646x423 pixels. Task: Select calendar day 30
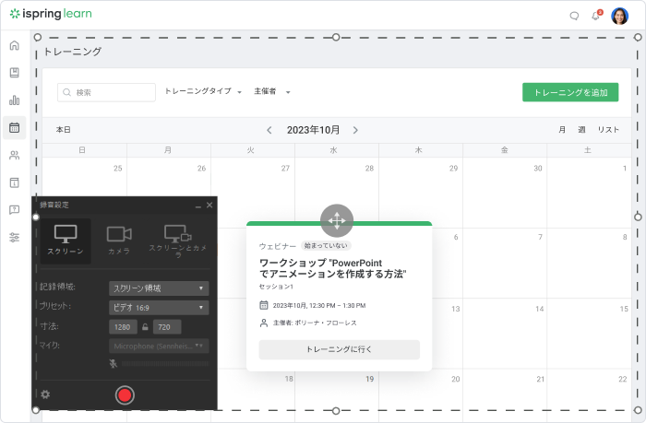538,169
